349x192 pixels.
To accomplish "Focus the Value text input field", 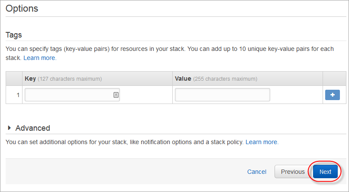I will pyautogui.click(x=222, y=95).
